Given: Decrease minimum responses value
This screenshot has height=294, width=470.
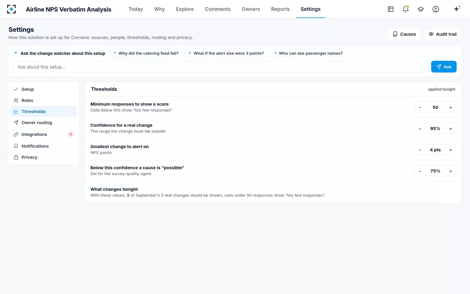Looking at the screenshot, I should (x=420, y=107).
